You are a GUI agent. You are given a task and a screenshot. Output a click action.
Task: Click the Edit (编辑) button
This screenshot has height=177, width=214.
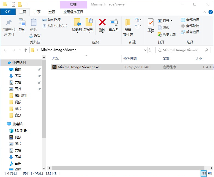click(164, 28)
